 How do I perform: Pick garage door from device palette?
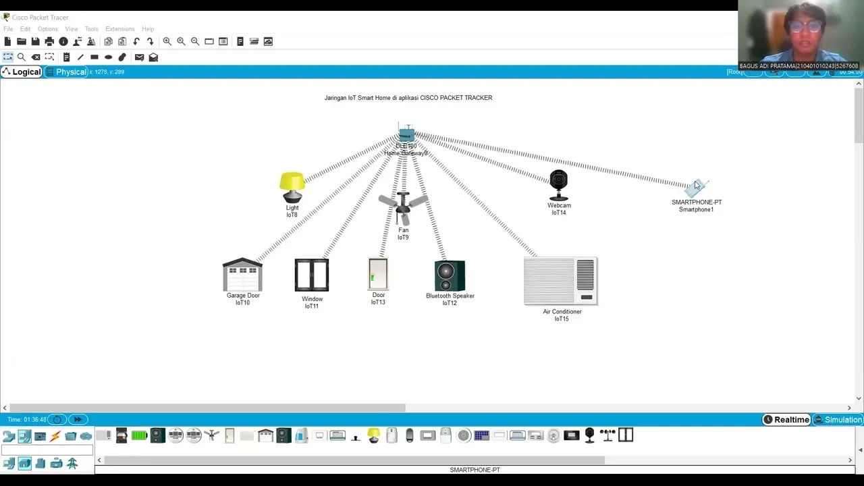[x=265, y=435]
